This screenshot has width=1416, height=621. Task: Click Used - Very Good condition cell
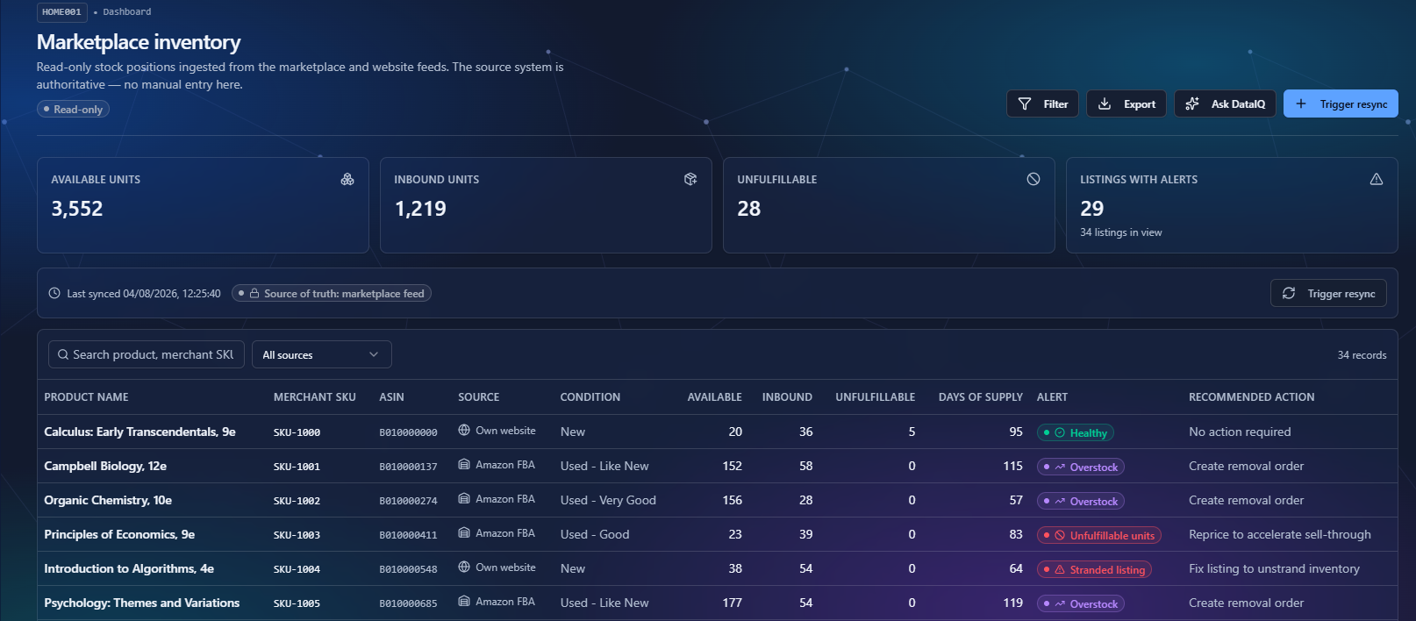click(608, 500)
